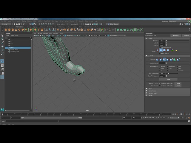Select View reference vector radio

coord(177,66)
